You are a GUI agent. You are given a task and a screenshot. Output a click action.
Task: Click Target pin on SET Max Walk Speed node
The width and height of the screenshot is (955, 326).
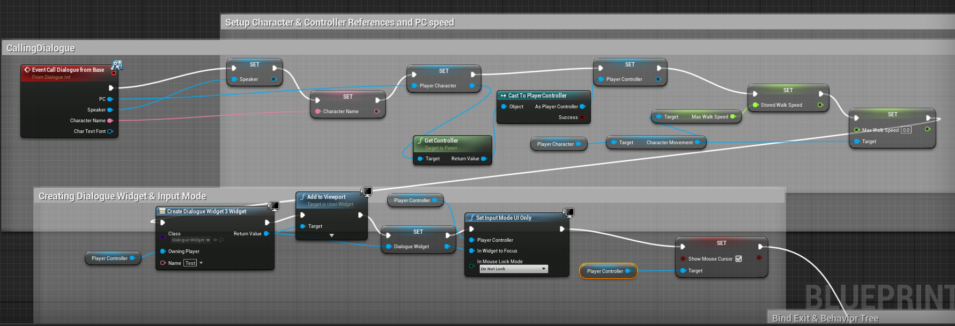857,142
